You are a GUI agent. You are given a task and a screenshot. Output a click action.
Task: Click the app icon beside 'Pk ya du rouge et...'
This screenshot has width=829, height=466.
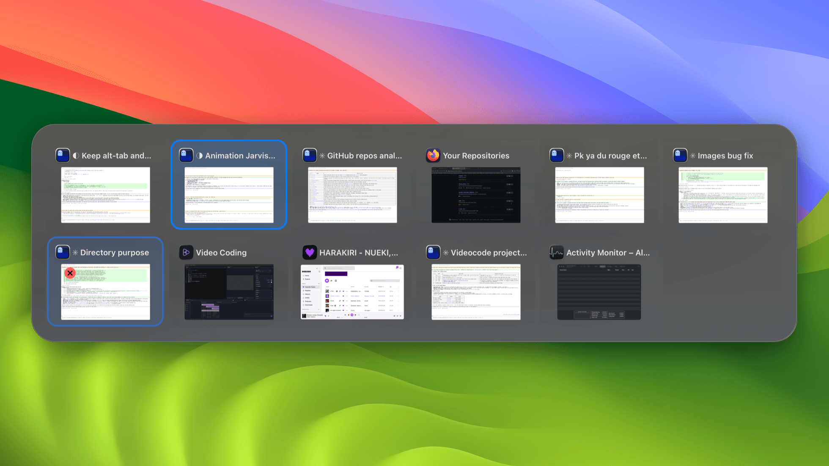click(x=557, y=155)
